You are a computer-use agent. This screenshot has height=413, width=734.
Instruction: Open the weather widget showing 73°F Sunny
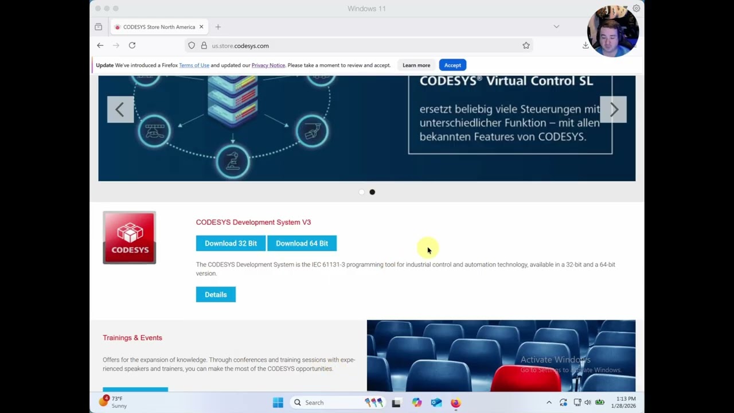113,402
